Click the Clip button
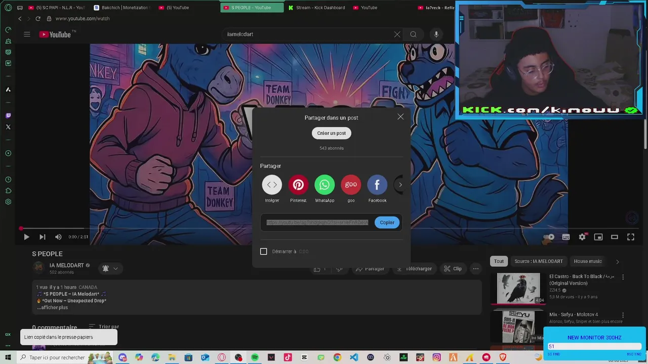The width and height of the screenshot is (648, 364). pyautogui.click(x=453, y=269)
